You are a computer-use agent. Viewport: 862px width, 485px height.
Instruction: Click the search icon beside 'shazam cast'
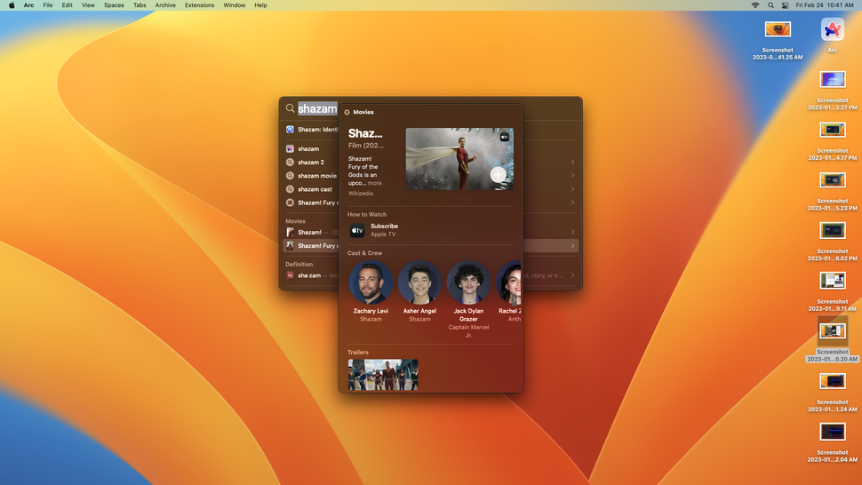pos(290,189)
